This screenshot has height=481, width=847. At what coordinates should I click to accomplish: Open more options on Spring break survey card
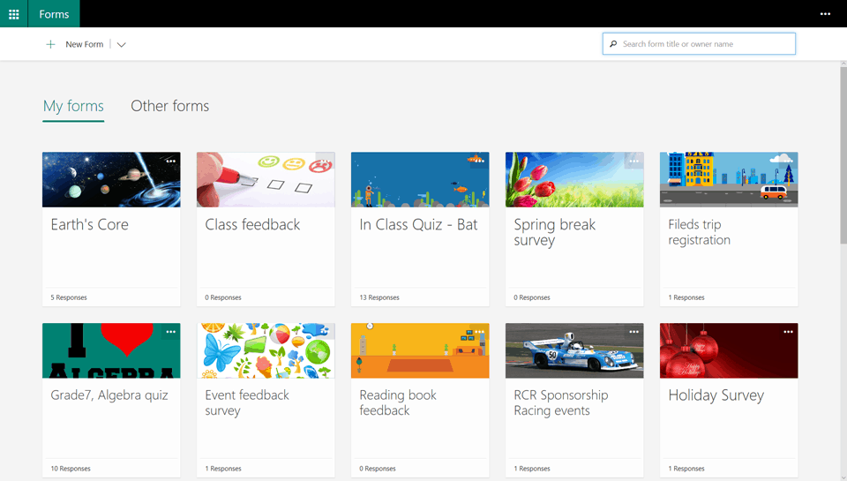click(633, 162)
